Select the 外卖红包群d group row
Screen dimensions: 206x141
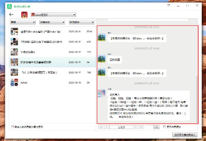52,52
